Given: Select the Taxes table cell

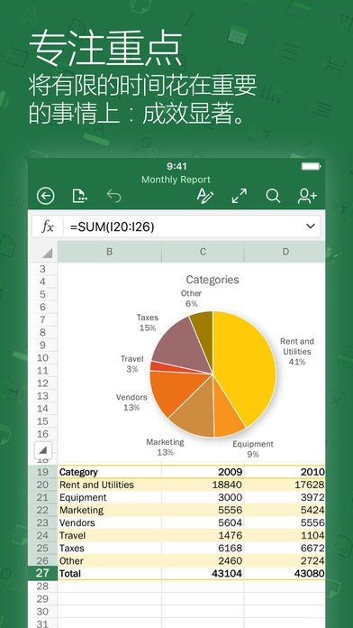Looking at the screenshot, I should [x=110, y=548].
